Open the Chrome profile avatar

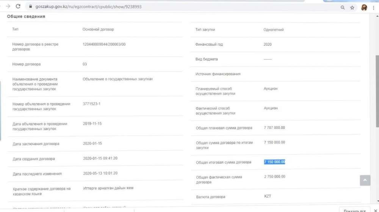click(x=364, y=7)
